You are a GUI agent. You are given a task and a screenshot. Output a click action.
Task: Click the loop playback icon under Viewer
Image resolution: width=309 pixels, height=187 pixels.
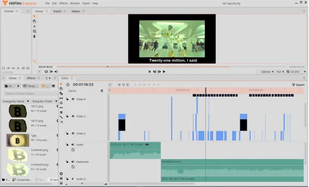coord(46,72)
